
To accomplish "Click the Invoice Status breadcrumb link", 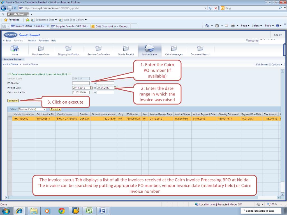I will tap(10, 64).
